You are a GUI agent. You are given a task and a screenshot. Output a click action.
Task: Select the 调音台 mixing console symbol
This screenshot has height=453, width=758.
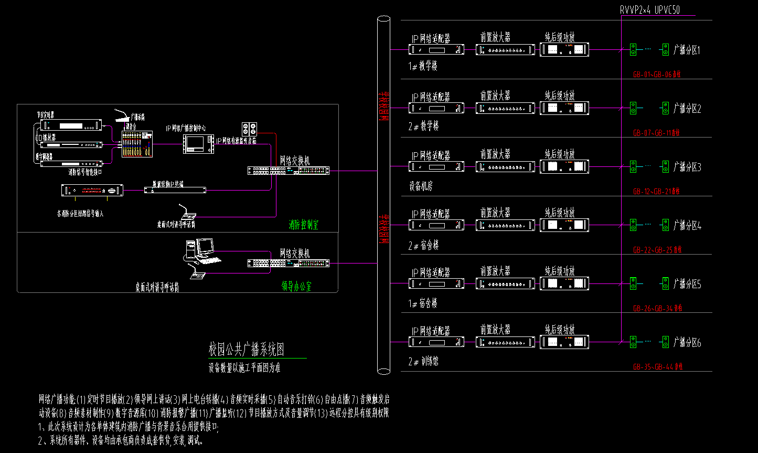[137, 144]
